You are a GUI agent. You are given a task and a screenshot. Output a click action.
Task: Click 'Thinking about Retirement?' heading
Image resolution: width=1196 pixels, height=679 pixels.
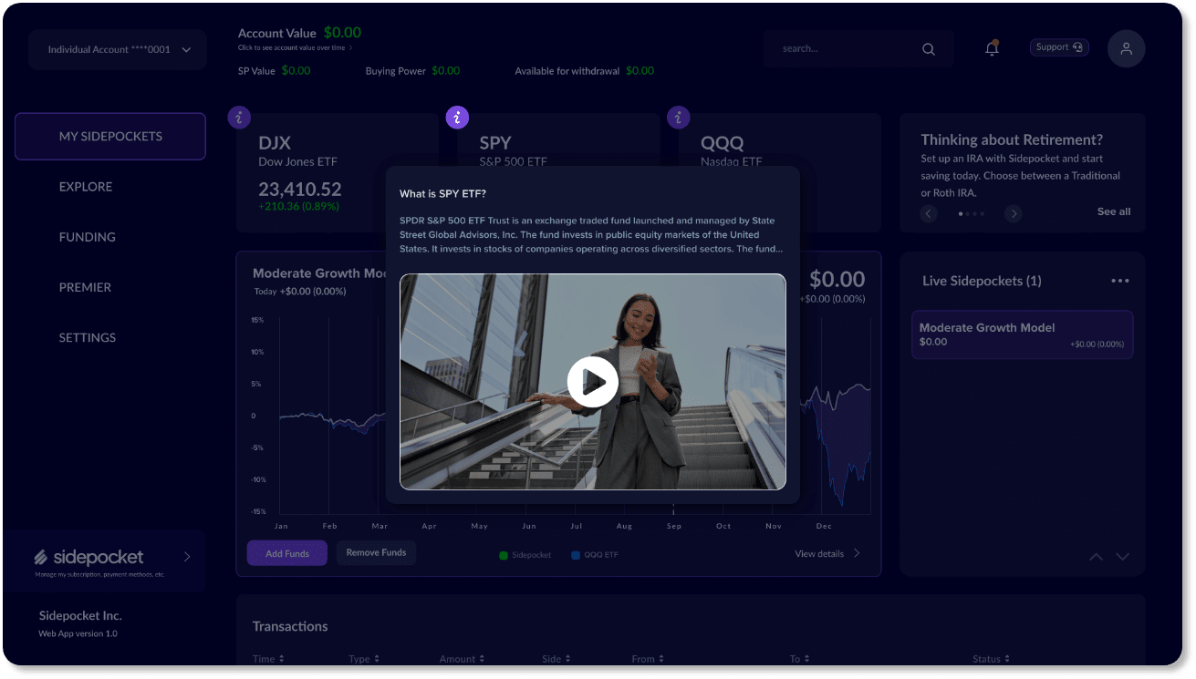click(1012, 139)
